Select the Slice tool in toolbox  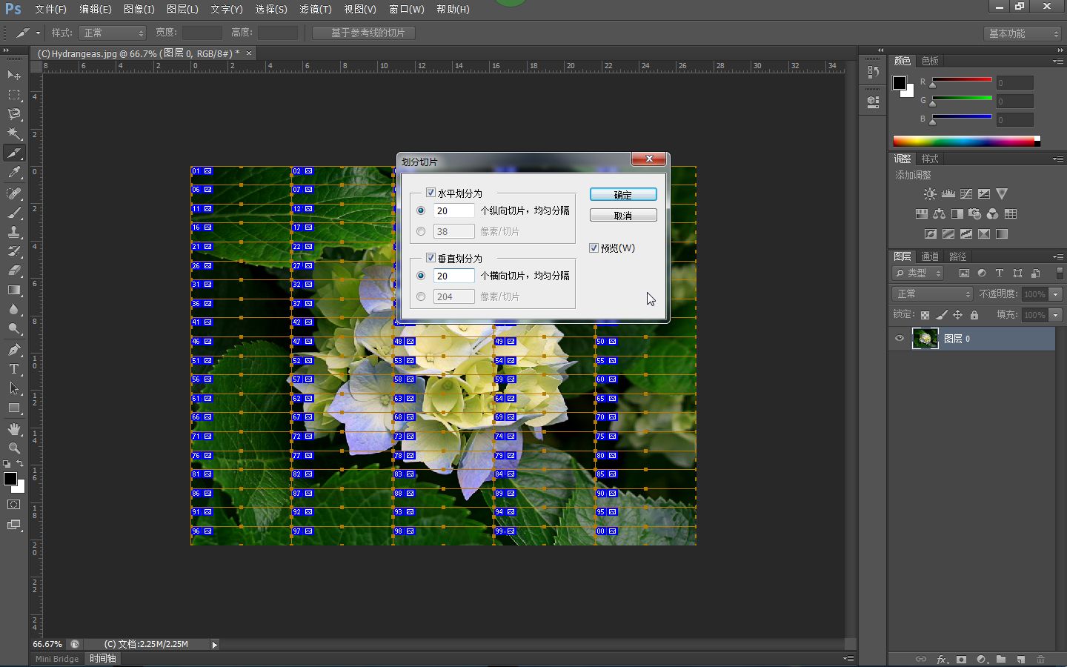point(14,153)
